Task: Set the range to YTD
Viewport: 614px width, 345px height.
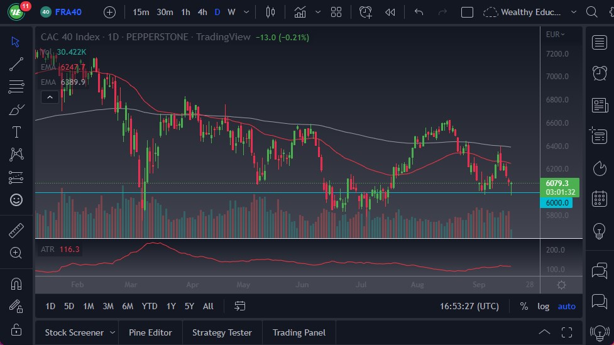Action: tap(149, 306)
